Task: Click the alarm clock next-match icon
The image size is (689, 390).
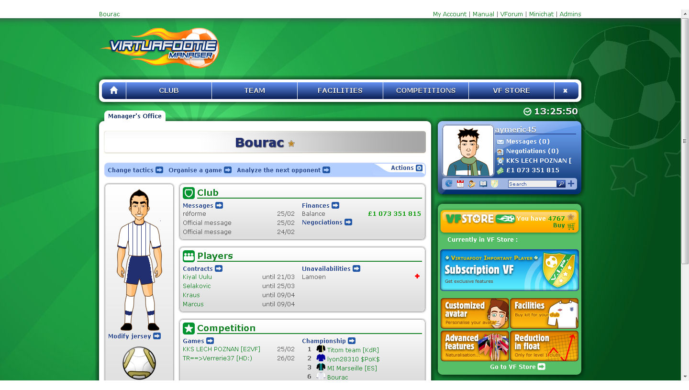Action: [500, 161]
